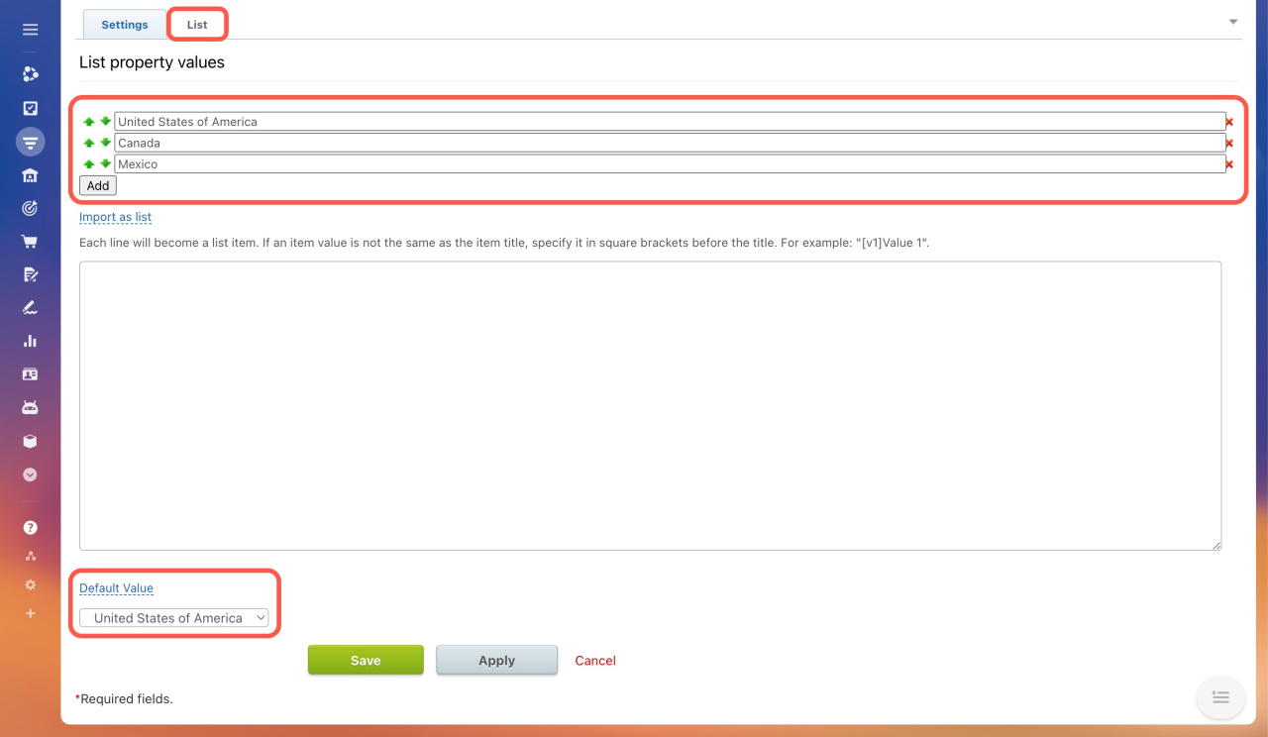
Task: Move Canada up with the green up arrow
Action: coord(89,143)
